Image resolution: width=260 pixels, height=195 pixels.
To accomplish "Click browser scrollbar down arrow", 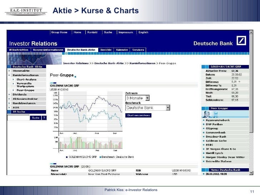I will pyautogui.click(x=251, y=173).
